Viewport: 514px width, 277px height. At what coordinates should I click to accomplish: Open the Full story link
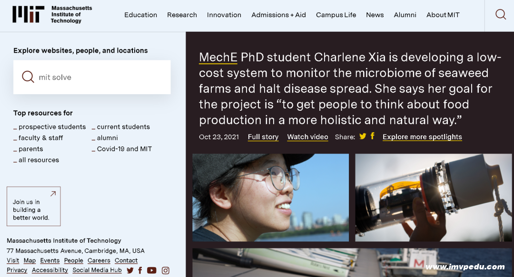pyautogui.click(x=263, y=137)
